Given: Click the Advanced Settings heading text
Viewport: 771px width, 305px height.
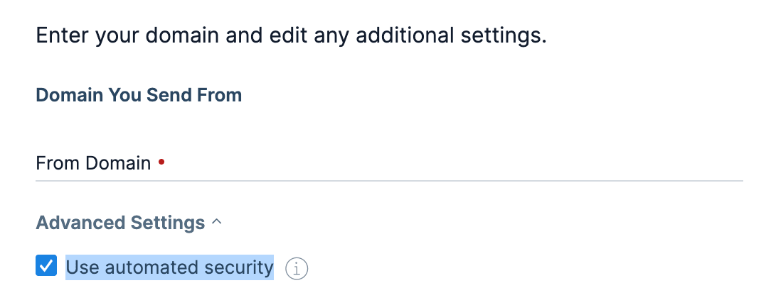Looking at the screenshot, I should (x=120, y=223).
